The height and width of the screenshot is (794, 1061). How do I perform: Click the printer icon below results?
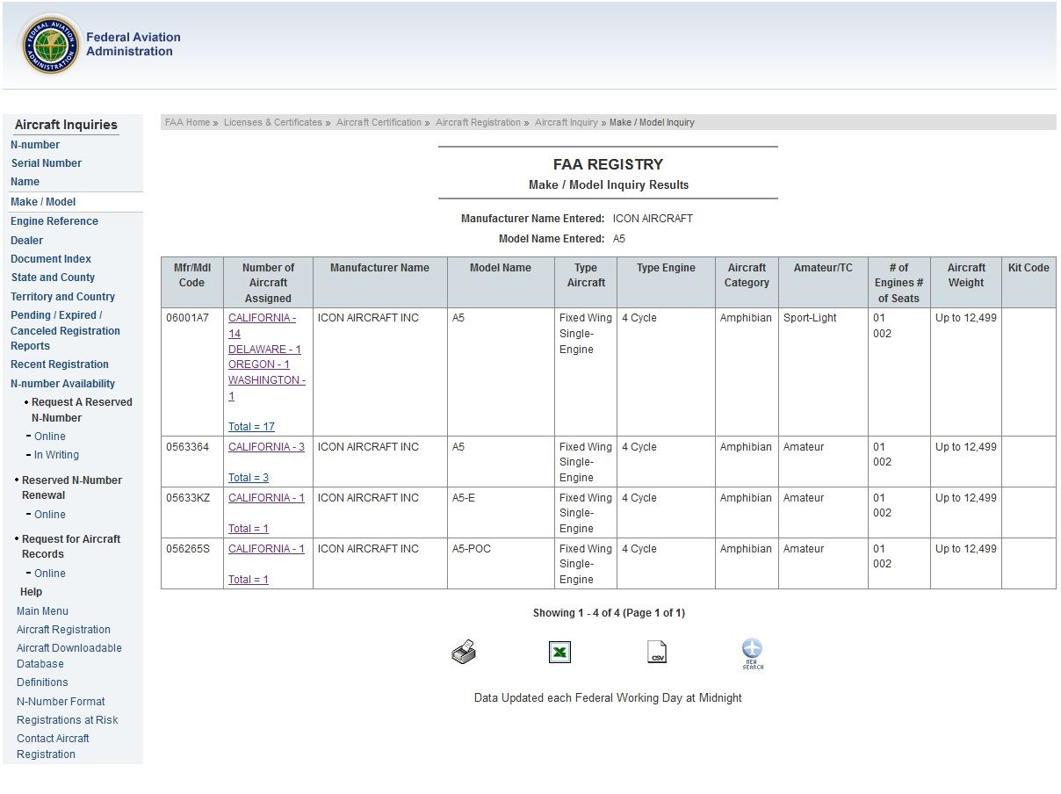pos(464,652)
